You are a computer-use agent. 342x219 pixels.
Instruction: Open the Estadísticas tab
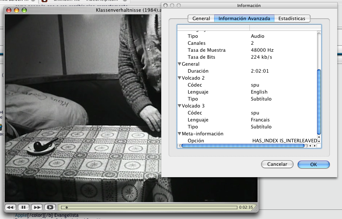(x=292, y=18)
